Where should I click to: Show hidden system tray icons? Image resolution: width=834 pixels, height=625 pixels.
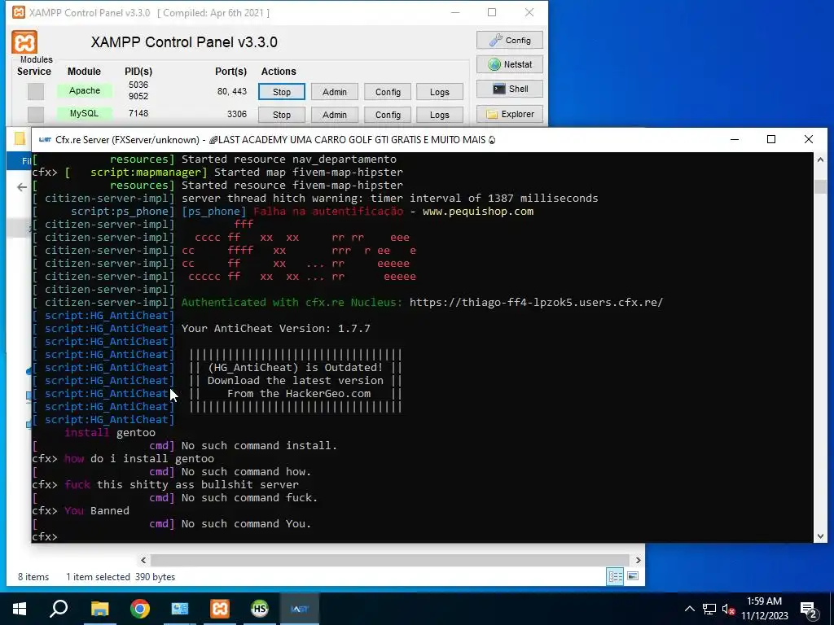(x=689, y=609)
